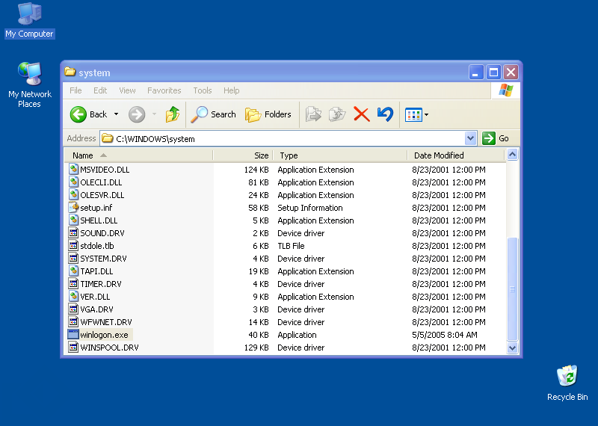The height and width of the screenshot is (426, 598).
Task: Select the OLESVR.DLL file icon
Action: coord(73,194)
